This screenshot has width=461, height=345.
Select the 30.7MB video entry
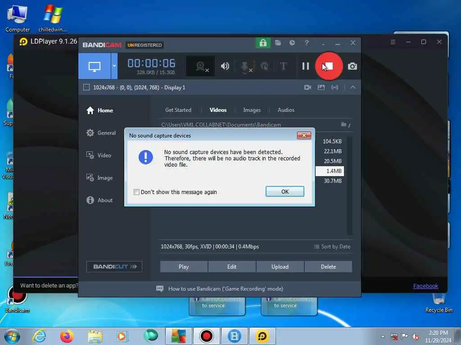point(333,181)
